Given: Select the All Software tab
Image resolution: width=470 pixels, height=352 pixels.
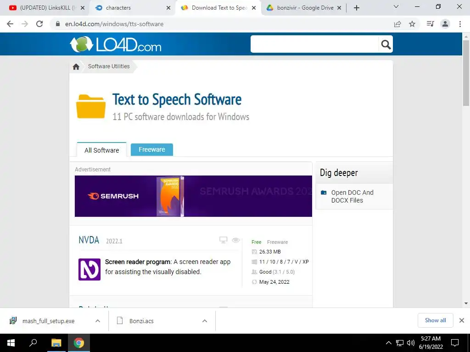Looking at the screenshot, I should click(x=101, y=150).
